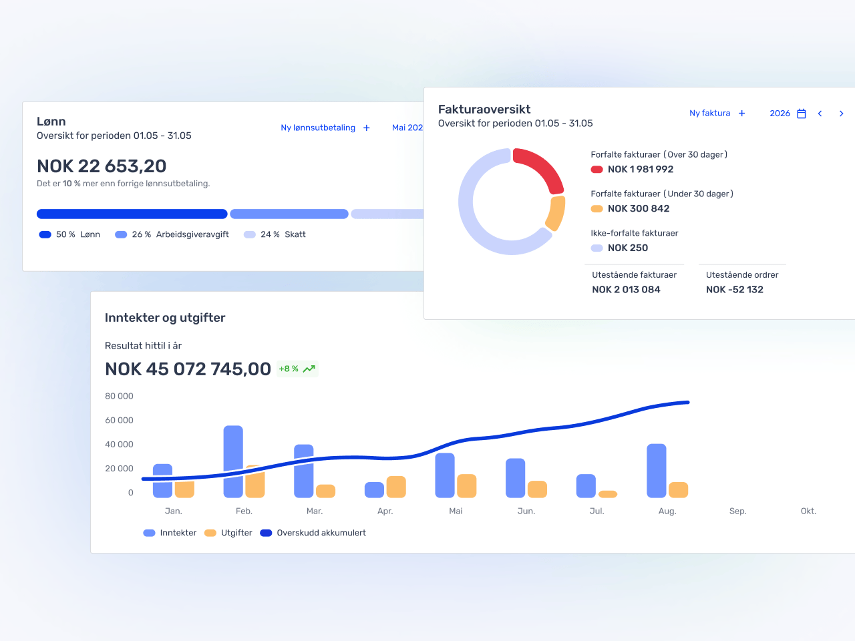Go to previous year with left chevron

[820, 114]
